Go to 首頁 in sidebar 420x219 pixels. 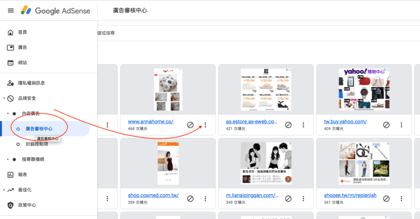pyautogui.click(x=23, y=32)
